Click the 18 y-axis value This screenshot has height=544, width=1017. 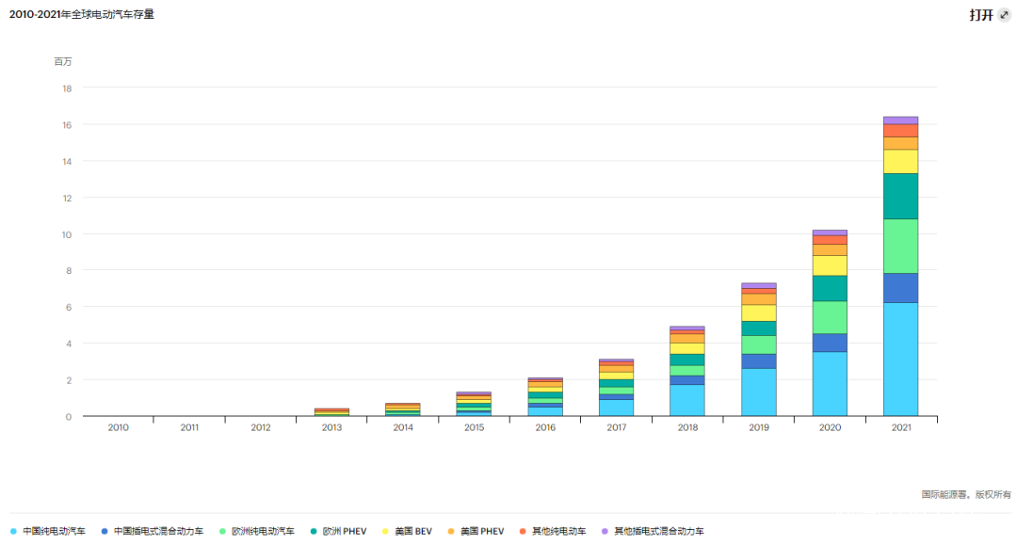click(x=67, y=88)
